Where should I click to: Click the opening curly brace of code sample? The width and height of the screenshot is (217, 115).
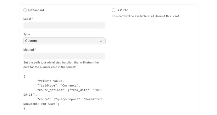24,77
